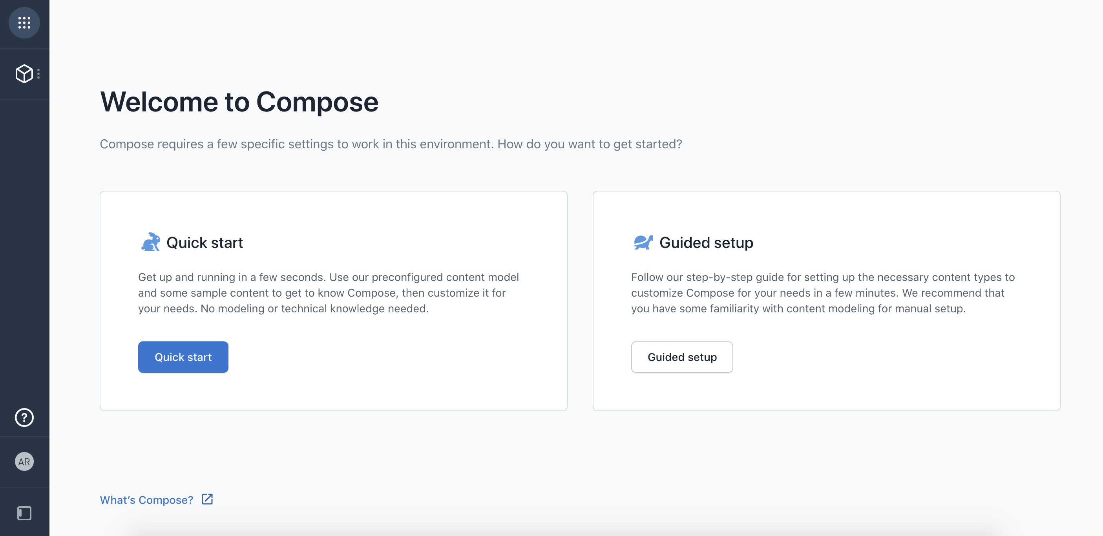Open the three-dot menu beside the cube icon

tap(38, 74)
